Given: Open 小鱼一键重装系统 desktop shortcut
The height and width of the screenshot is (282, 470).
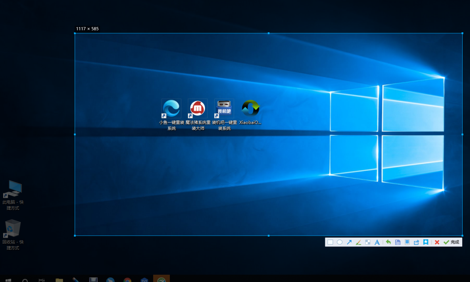Looking at the screenshot, I should 171,109.
